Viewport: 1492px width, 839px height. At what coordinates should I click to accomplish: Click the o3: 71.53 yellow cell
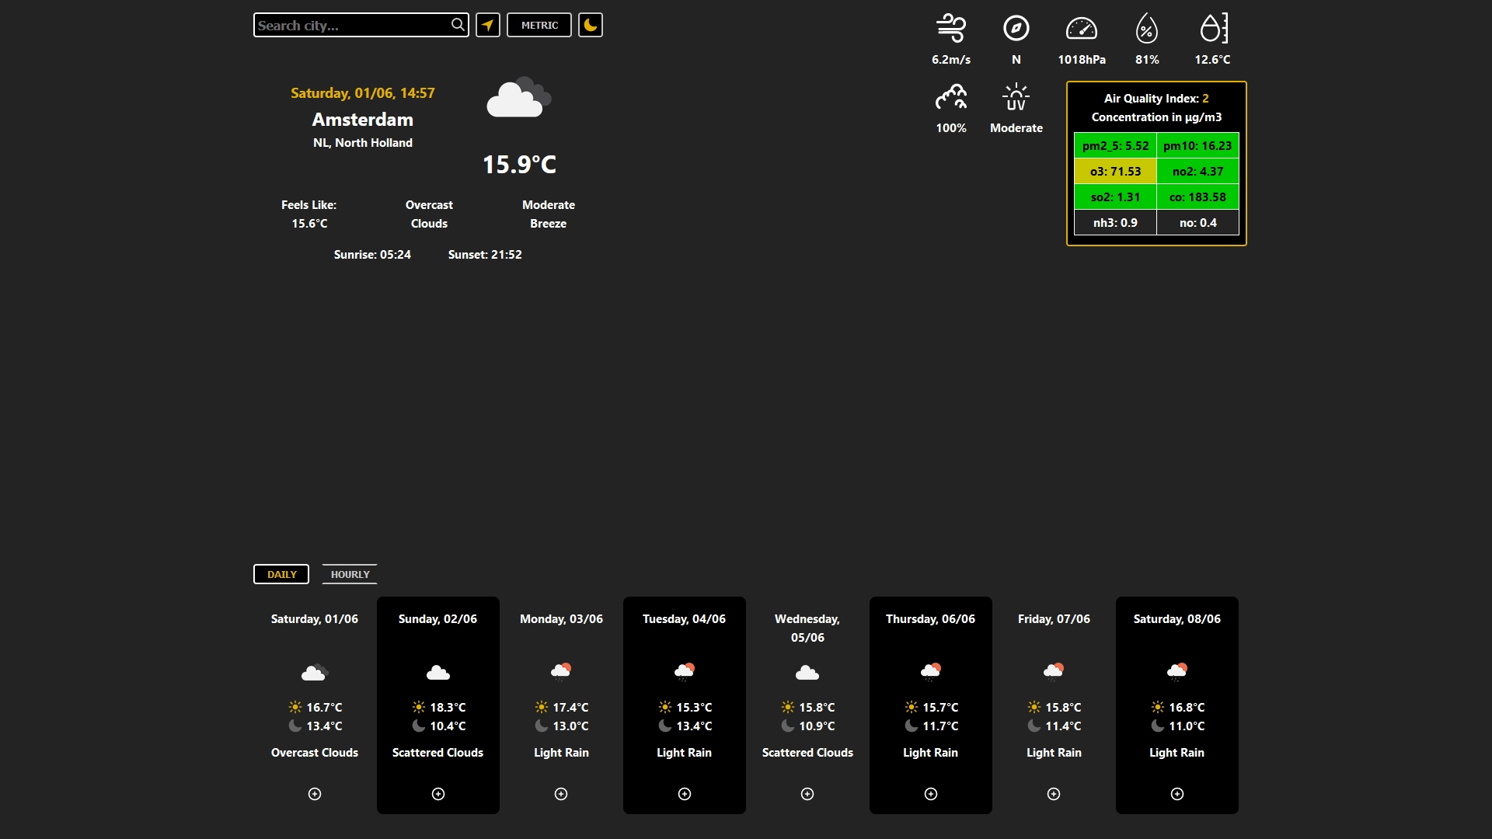click(x=1115, y=171)
